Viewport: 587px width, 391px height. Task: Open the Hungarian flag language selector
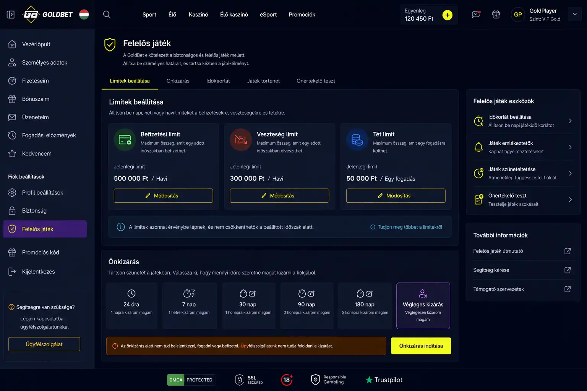tap(84, 15)
